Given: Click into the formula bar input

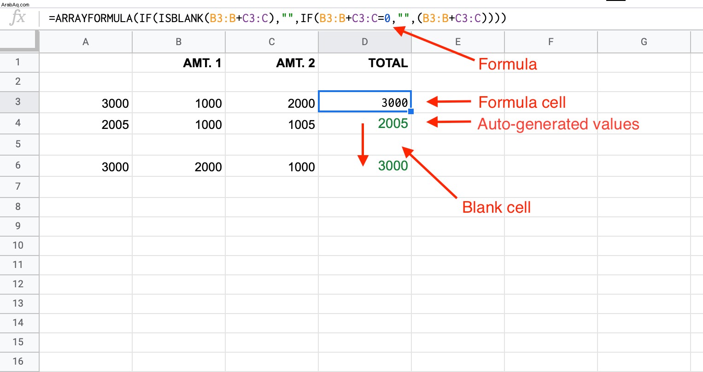Looking at the screenshot, I should (x=371, y=18).
